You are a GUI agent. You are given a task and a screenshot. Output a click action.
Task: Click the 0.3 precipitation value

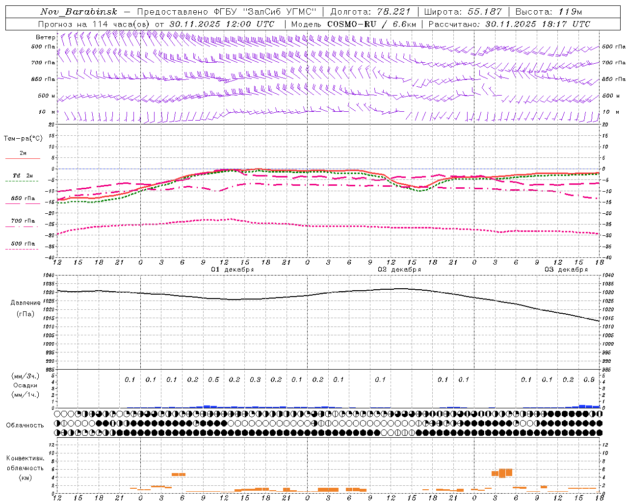255,379
